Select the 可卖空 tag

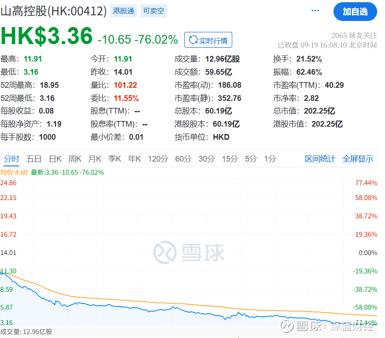(x=154, y=11)
